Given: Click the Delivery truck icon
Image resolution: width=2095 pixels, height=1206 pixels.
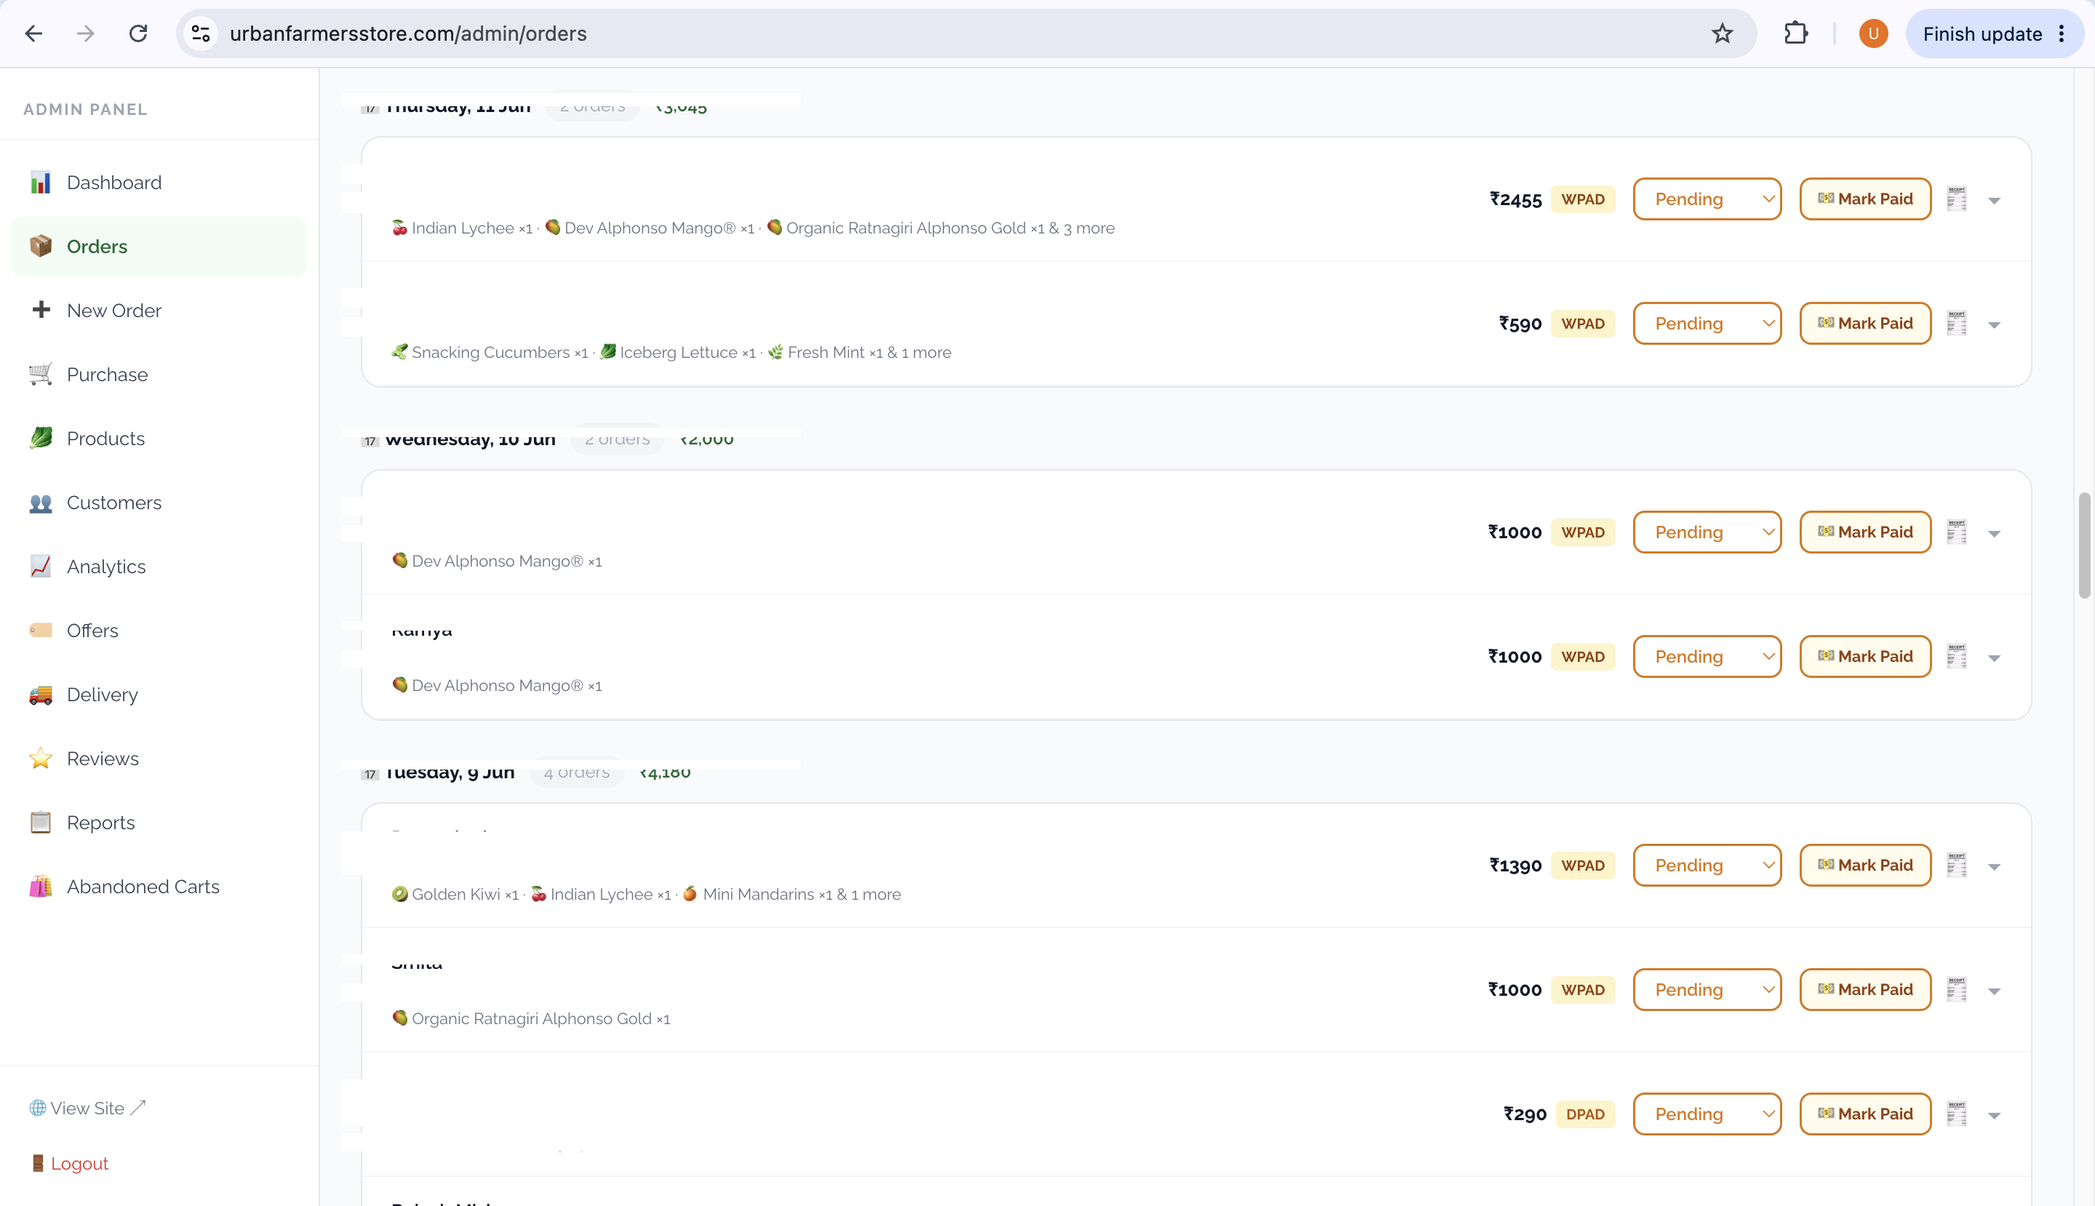Looking at the screenshot, I should tap(41, 694).
